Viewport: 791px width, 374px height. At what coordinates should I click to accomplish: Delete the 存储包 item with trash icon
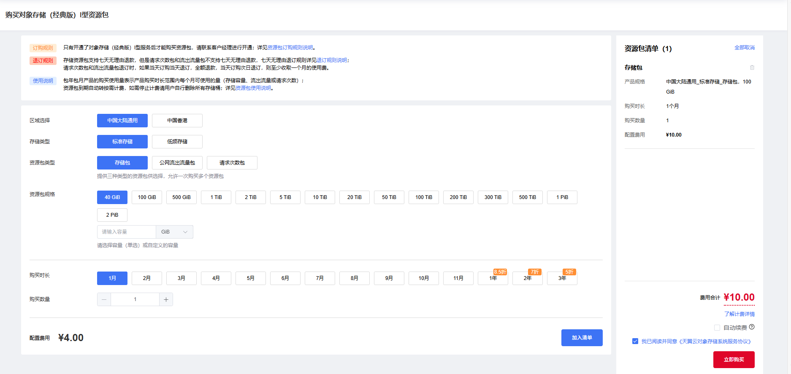click(752, 67)
